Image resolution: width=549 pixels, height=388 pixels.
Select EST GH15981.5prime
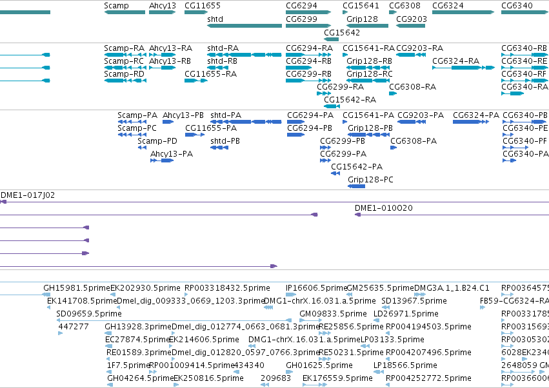click(x=77, y=288)
